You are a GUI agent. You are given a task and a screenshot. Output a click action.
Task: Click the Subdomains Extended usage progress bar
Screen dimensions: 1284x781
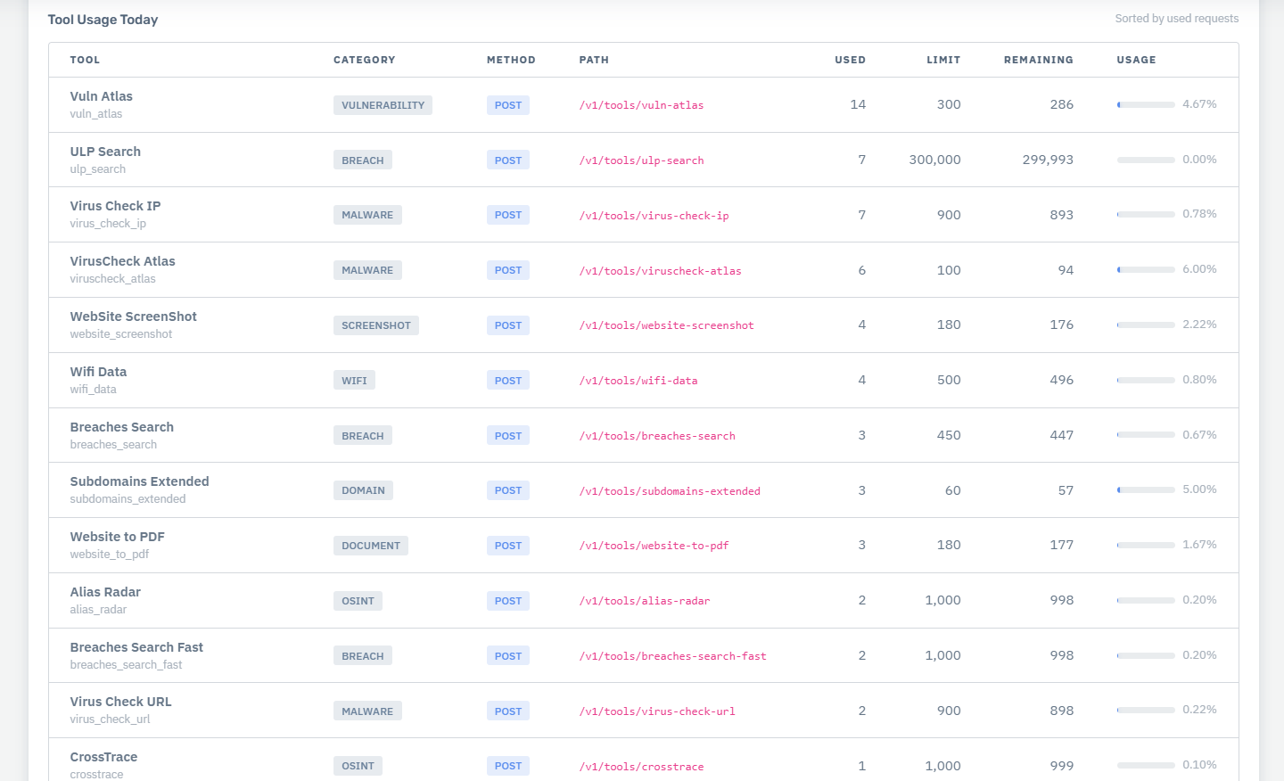[x=1146, y=489]
